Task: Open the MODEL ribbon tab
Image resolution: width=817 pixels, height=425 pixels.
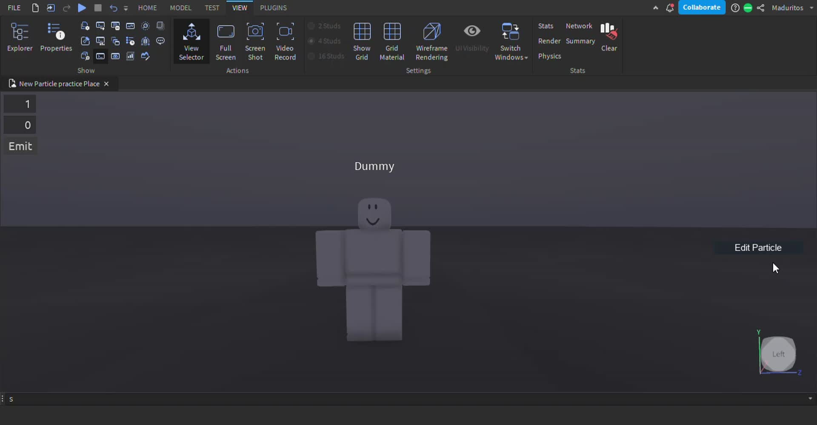Action: (x=180, y=8)
